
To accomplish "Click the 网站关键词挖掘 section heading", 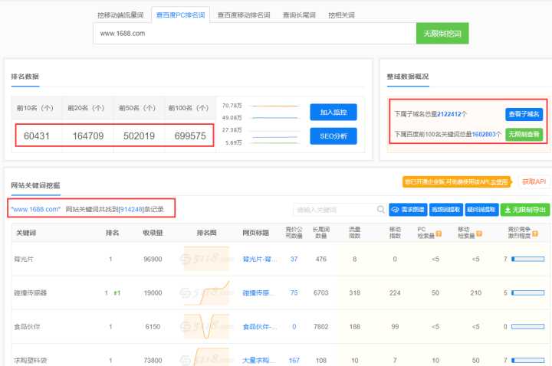I will (35, 185).
